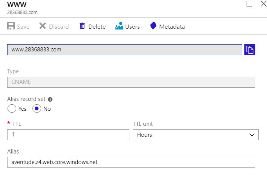This screenshot has width=267, height=178.
Task: Select No for Alias record set
Action: (x=37, y=109)
